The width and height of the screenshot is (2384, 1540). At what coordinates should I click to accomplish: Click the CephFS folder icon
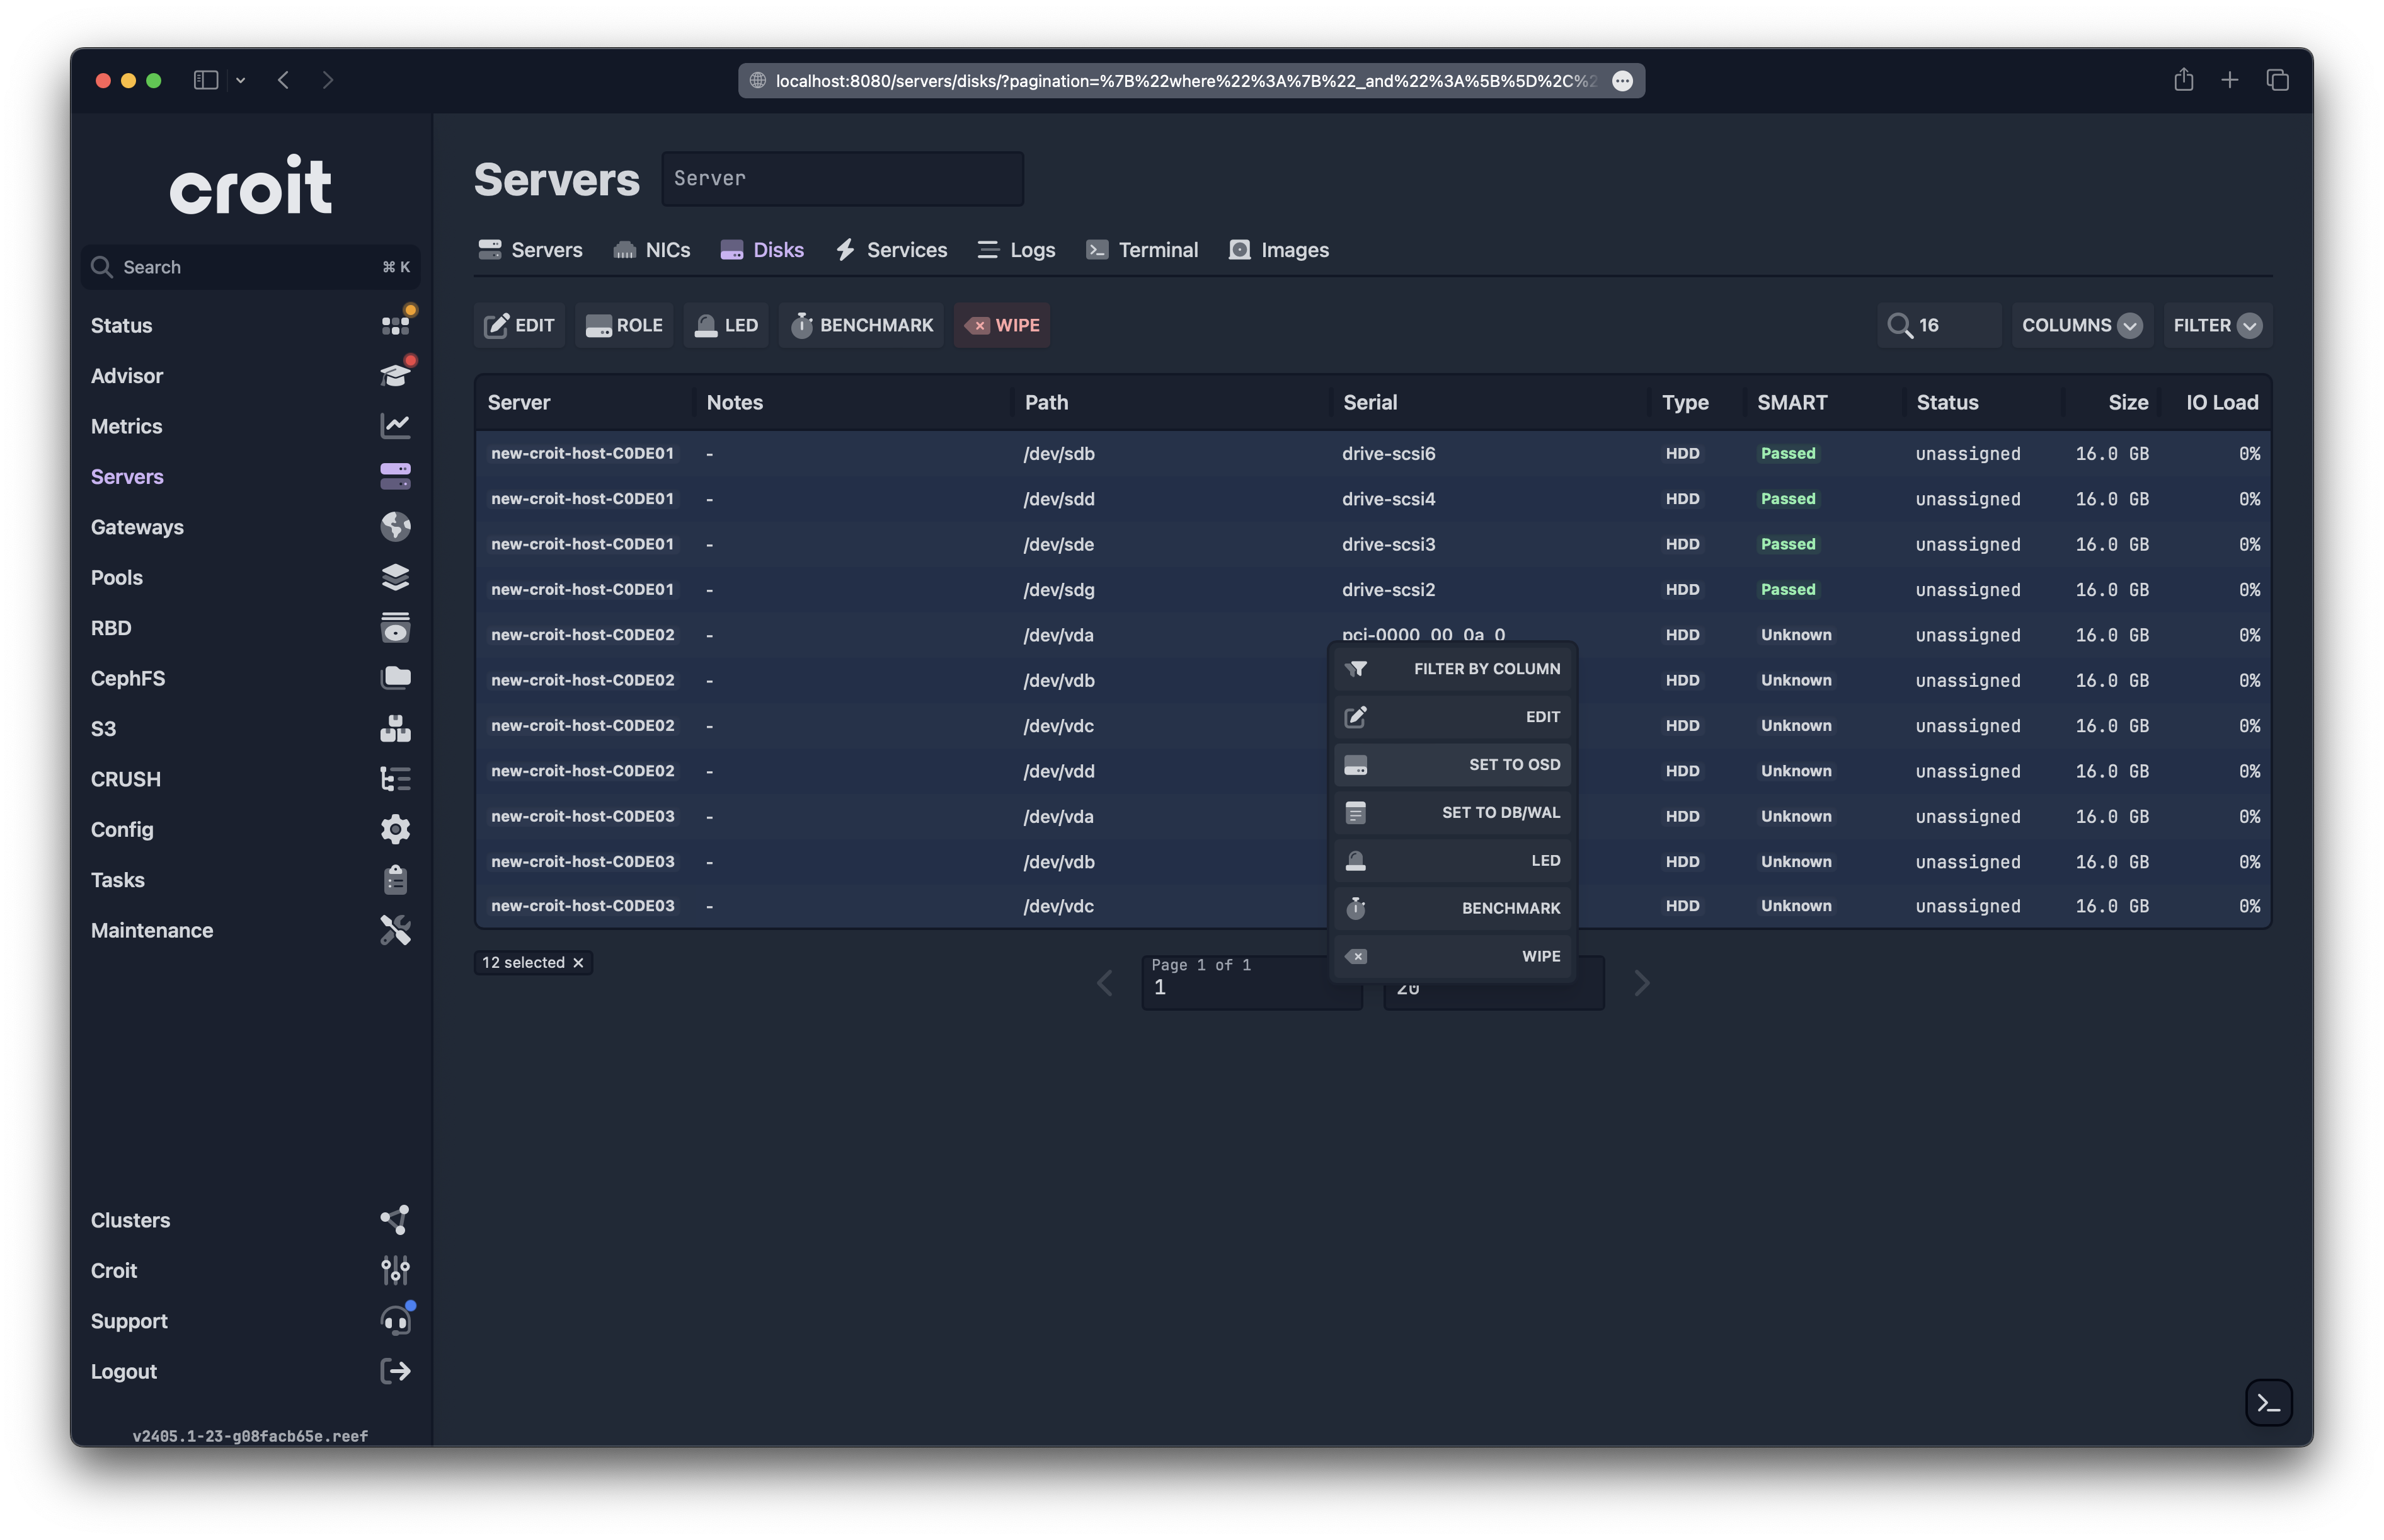[396, 678]
